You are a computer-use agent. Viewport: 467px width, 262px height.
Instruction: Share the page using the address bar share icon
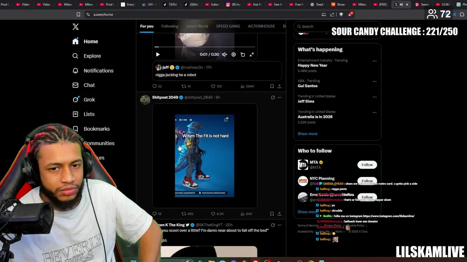pyautogui.click(x=332, y=15)
